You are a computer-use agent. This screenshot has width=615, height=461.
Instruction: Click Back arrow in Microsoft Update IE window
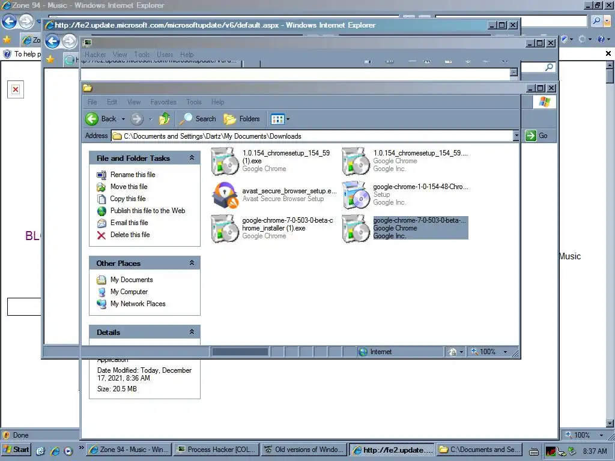52,41
